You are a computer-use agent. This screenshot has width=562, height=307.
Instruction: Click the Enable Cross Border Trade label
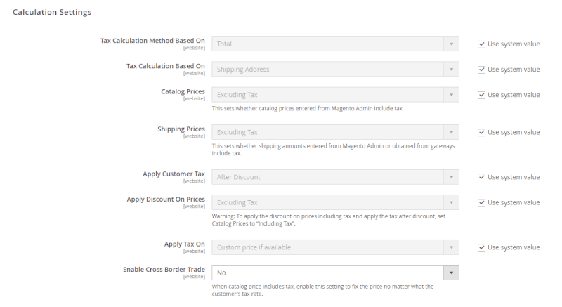pos(164,269)
